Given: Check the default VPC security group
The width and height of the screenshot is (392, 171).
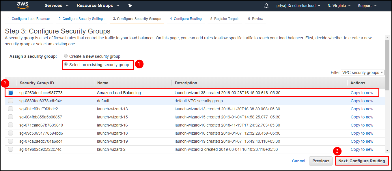Looking at the screenshot, I should pos(11,101).
